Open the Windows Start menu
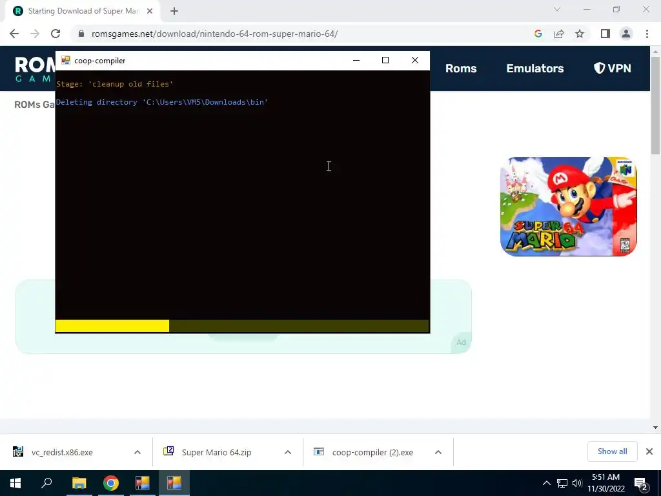 click(x=15, y=483)
